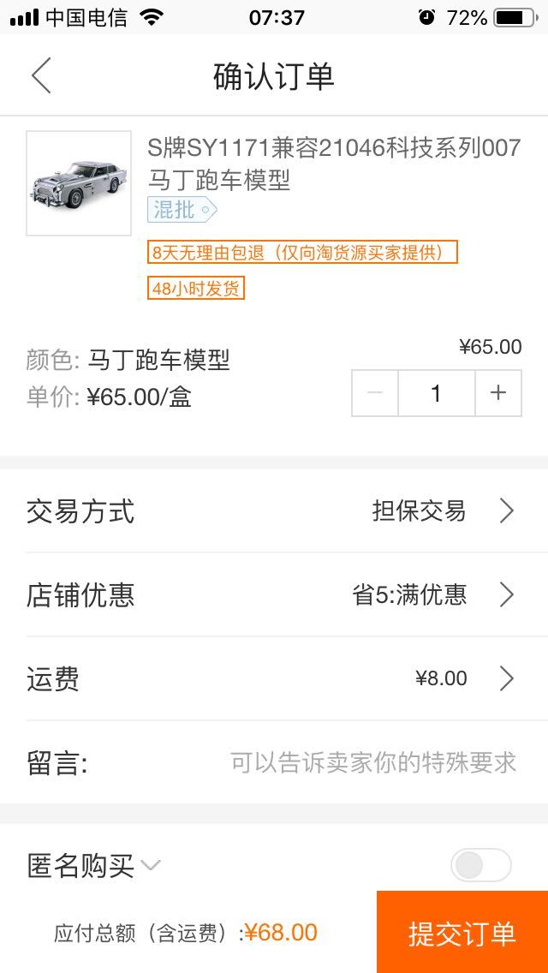Decrease quantity with the minus button
Image resolution: width=548 pixels, height=973 pixels.
375,393
